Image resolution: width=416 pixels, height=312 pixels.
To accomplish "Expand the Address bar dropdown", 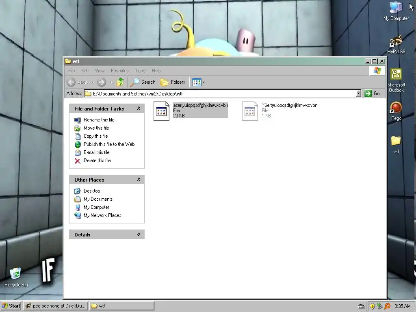I will coord(358,93).
